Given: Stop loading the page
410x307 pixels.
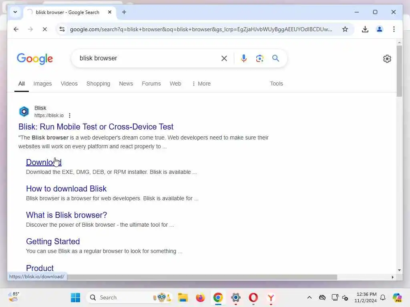Looking at the screenshot, I should (x=45, y=29).
